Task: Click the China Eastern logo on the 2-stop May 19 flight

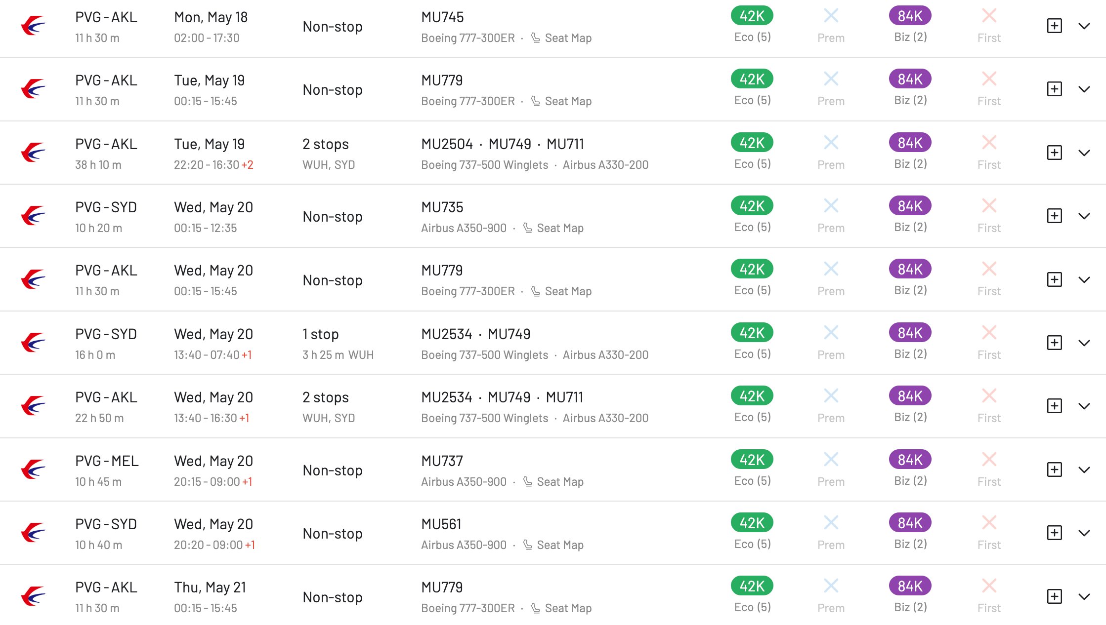Action: click(31, 152)
